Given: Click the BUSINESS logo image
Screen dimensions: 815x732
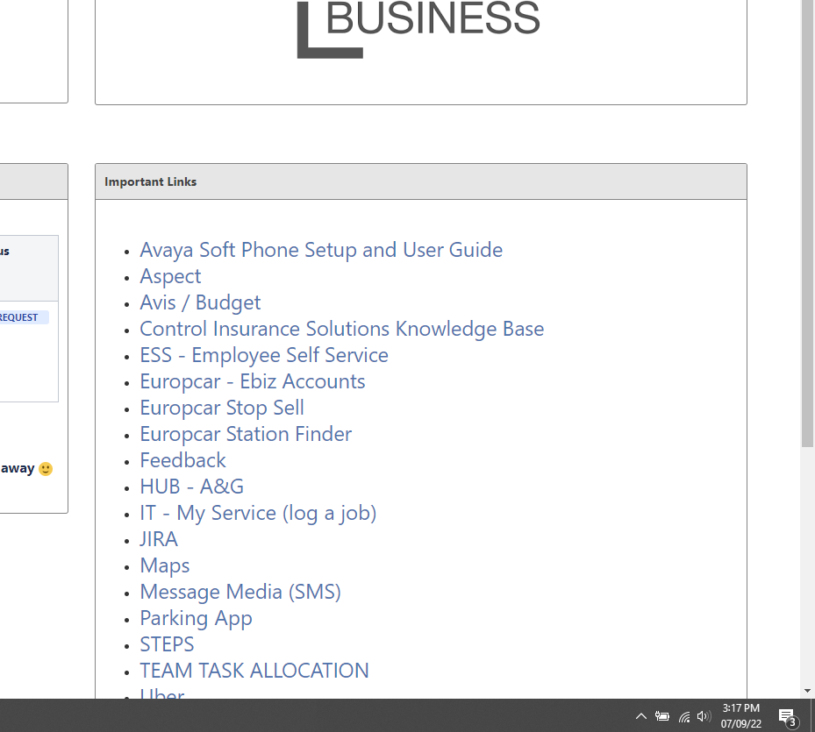Looking at the screenshot, I should [419, 29].
